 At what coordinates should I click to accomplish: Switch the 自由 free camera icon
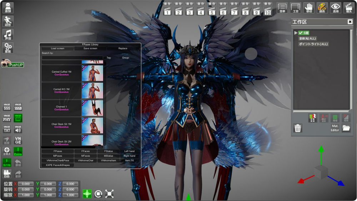7,174
